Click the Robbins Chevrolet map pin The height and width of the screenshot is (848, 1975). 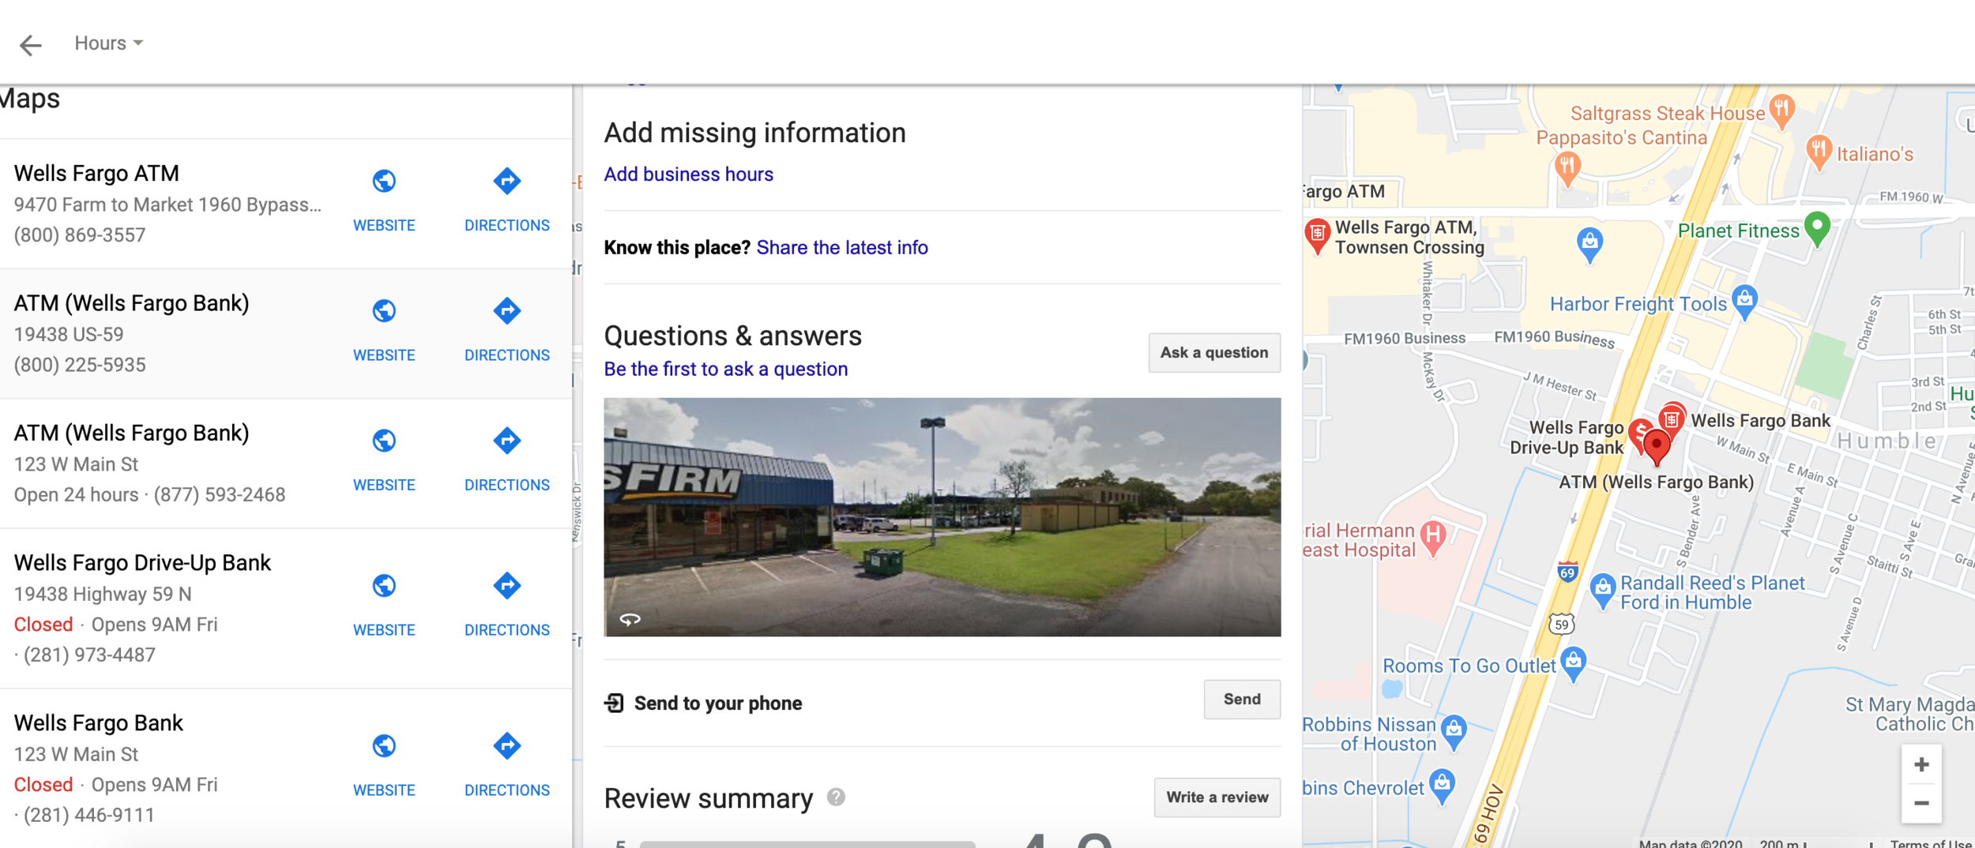1442,787
